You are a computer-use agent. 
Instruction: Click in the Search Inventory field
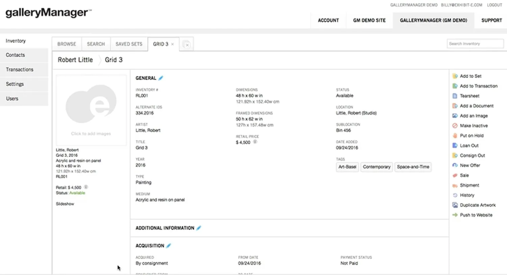coord(475,44)
